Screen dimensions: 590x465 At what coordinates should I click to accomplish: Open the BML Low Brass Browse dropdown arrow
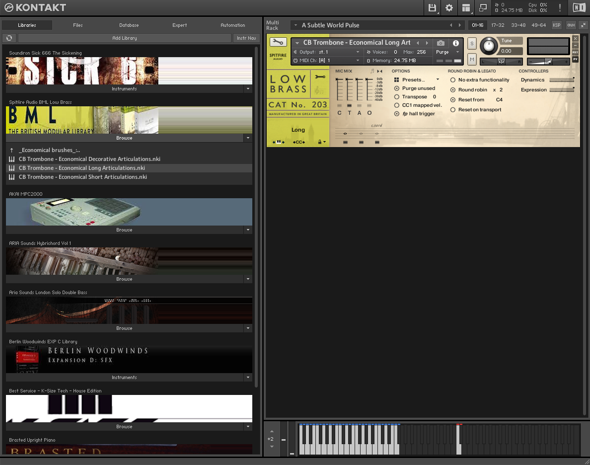tap(248, 138)
